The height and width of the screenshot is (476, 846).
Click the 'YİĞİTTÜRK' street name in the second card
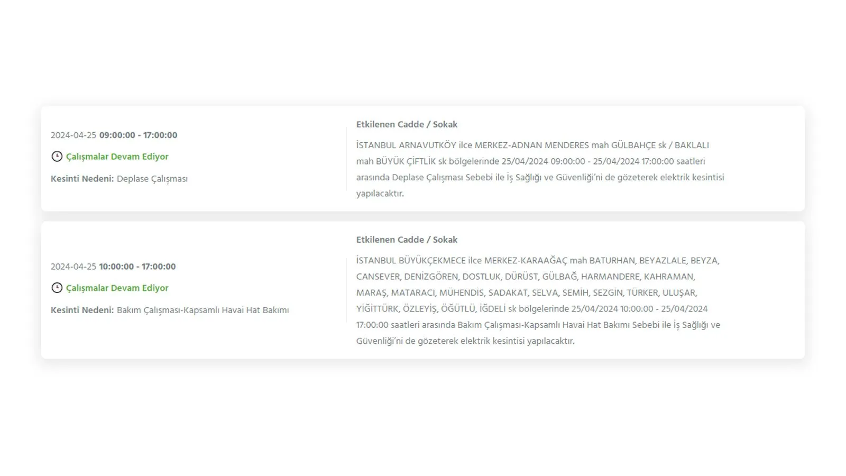tap(377, 309)
